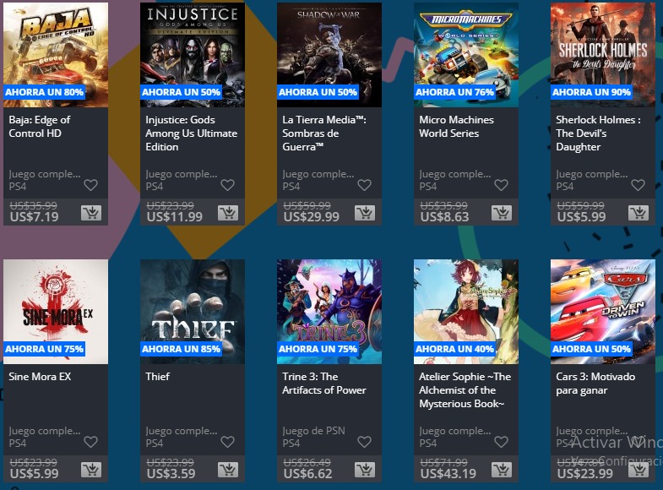Add Sine Mora EX to the cart
The height and width of the screenshot is (490, 663).
91,470
